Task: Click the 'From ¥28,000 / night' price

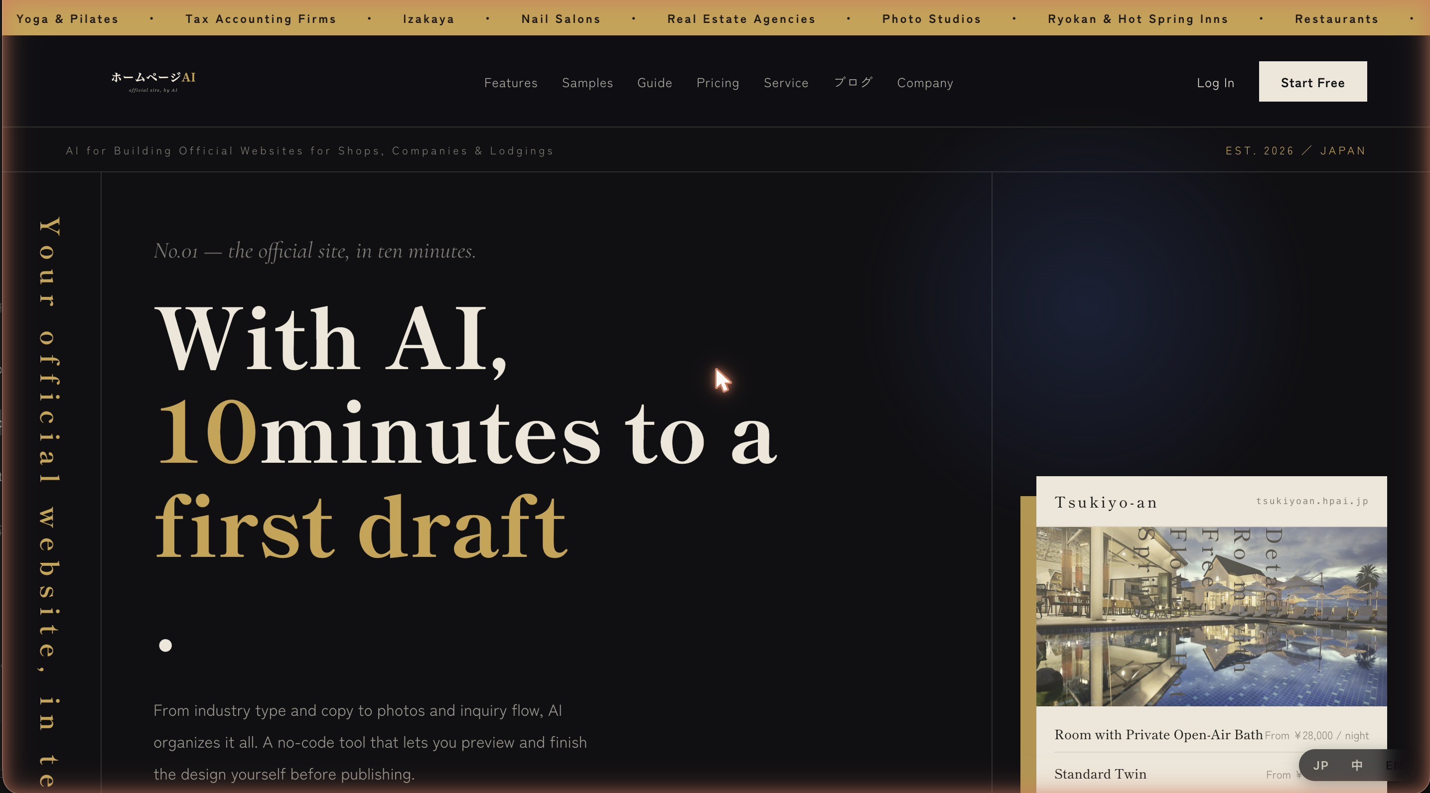Action: coord(1316,735)
